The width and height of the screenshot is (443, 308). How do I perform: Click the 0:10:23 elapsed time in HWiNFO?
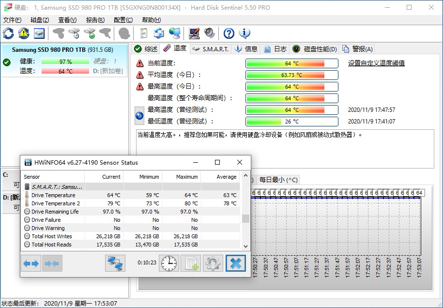tap(147, 263)
